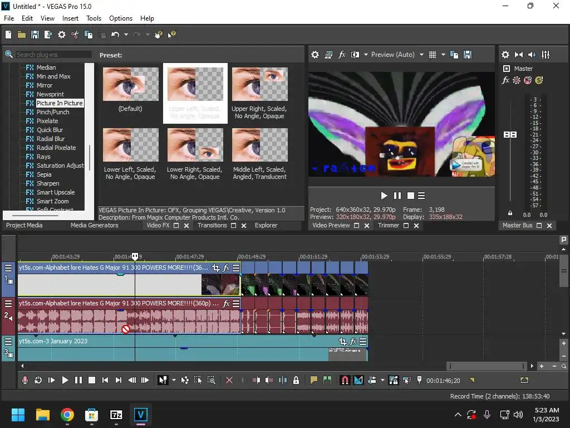Cut selection with scissors icon

[x=75, y=35]
